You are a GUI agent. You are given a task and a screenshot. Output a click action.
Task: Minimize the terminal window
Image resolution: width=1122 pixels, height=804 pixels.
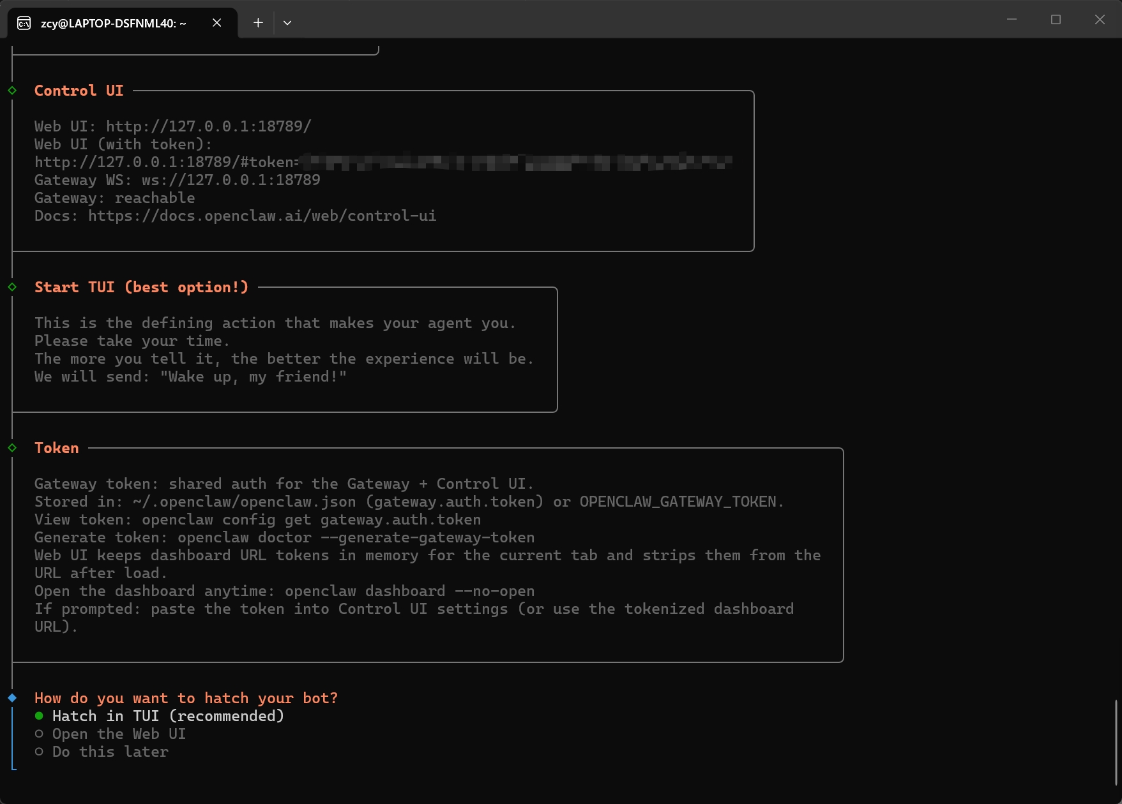pyautogui.click(x=1012, y=20)
